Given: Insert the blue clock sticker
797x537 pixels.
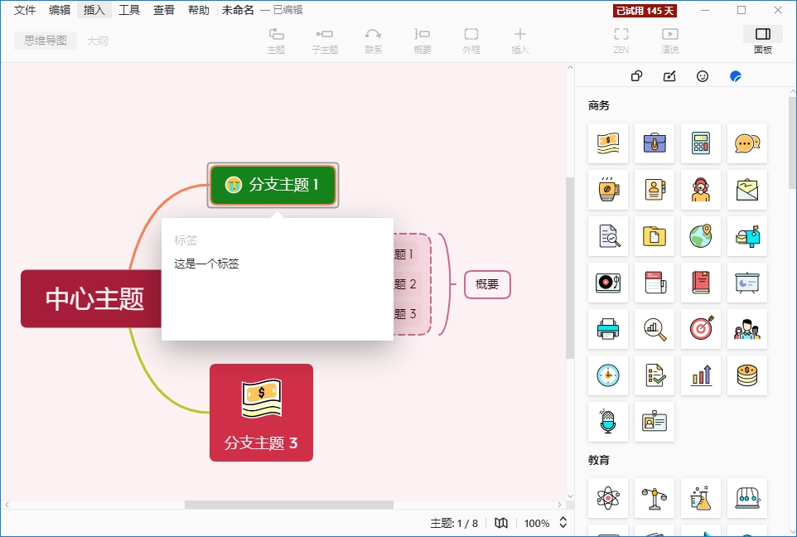Looking at the screenshot, I should pos(608,375).
